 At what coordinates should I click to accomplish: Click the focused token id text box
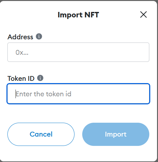[x=78, y=94]
